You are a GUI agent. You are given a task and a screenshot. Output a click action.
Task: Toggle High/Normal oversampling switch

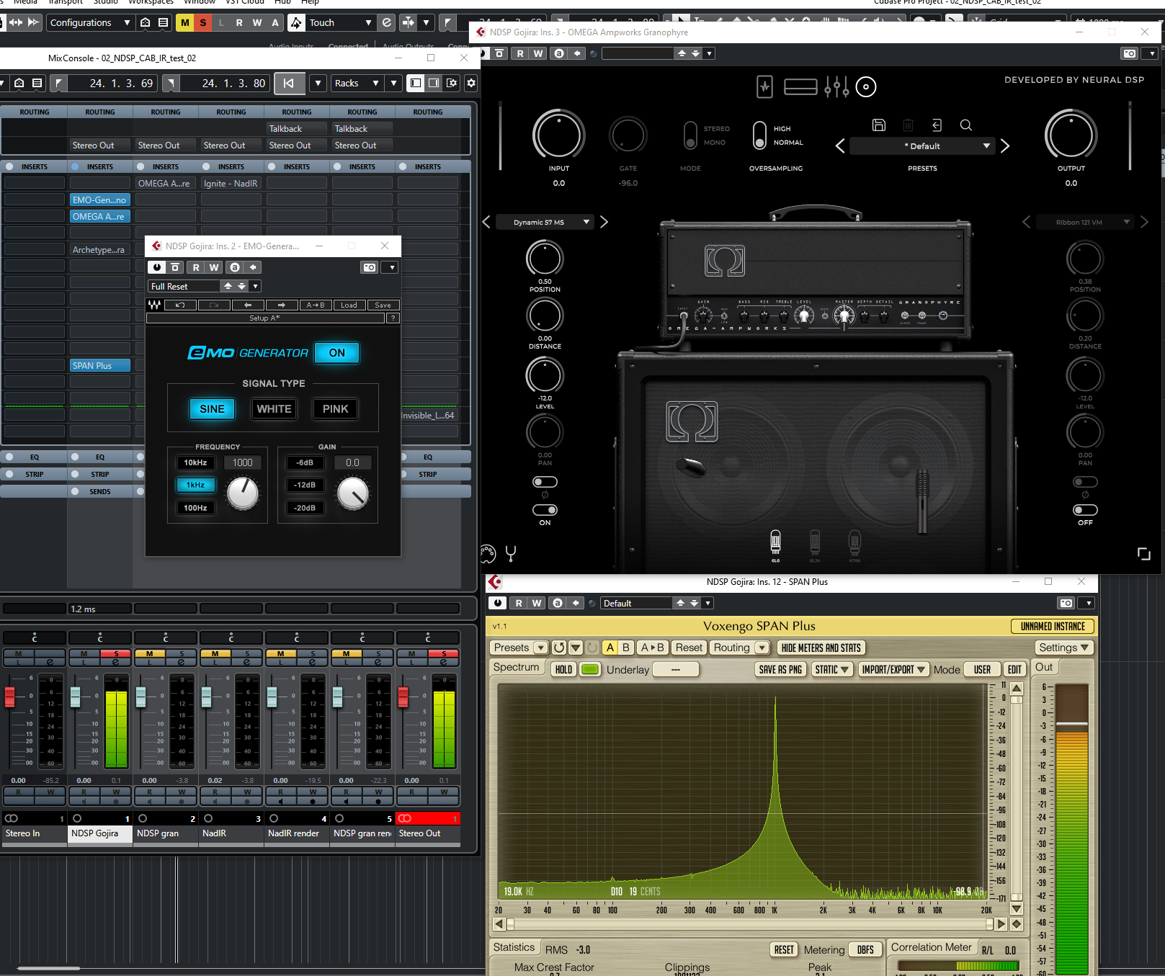click(759, 135)
